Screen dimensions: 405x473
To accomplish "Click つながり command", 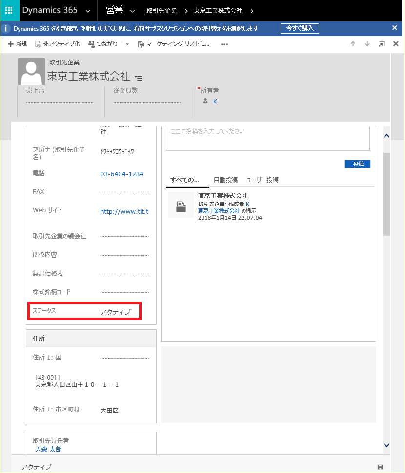I will click(x=103, y=44).
